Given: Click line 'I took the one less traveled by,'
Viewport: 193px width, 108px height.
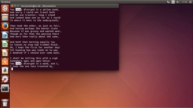Looking at the screenshot, I should click(32, 66).
